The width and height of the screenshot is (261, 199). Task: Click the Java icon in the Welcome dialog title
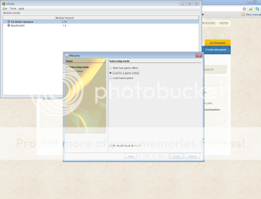click(67, 56)
